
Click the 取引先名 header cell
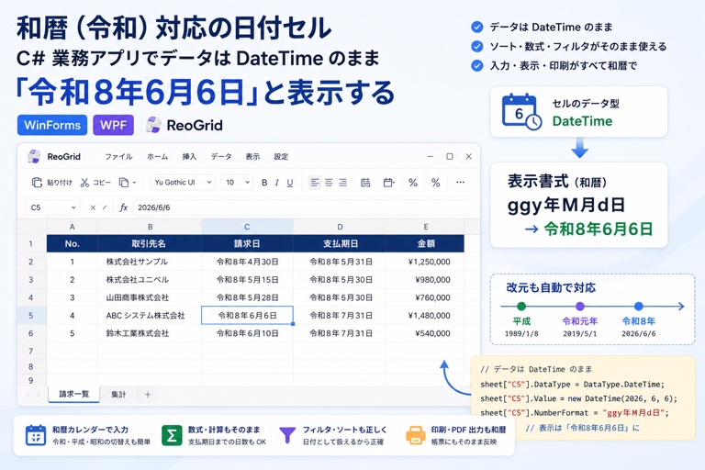click(150, 243)
